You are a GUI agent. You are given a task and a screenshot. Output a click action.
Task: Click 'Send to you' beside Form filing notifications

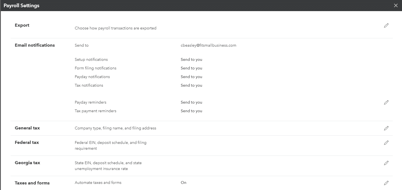point(191,68)
